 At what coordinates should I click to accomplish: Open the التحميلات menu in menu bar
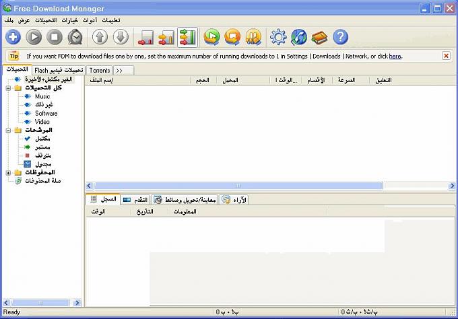[x=46, y=20]
